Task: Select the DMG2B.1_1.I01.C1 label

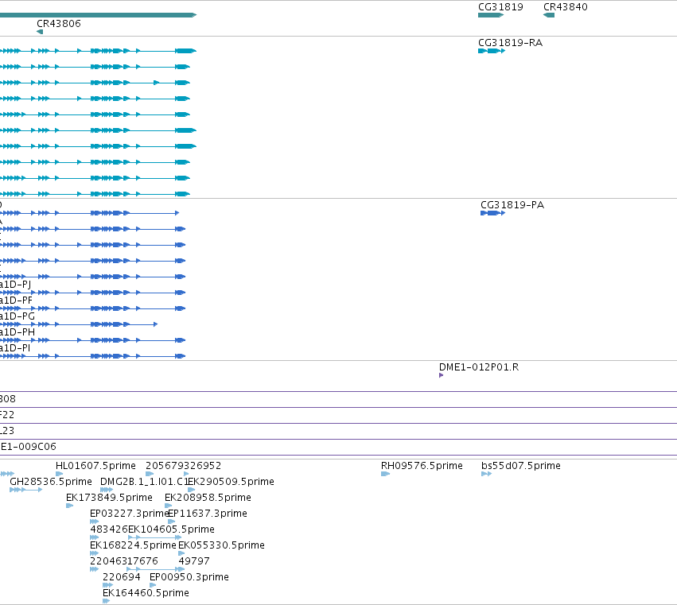Action: coord(144,482)
